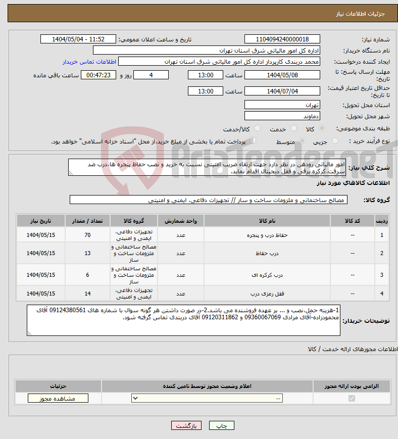This screenshot has height=439, width=398.
Task: Click the price validity date 1404/07/04
Action: tap(282, 91)
